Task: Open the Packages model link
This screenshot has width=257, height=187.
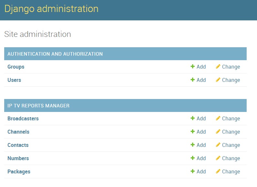Action: point(19,172)
